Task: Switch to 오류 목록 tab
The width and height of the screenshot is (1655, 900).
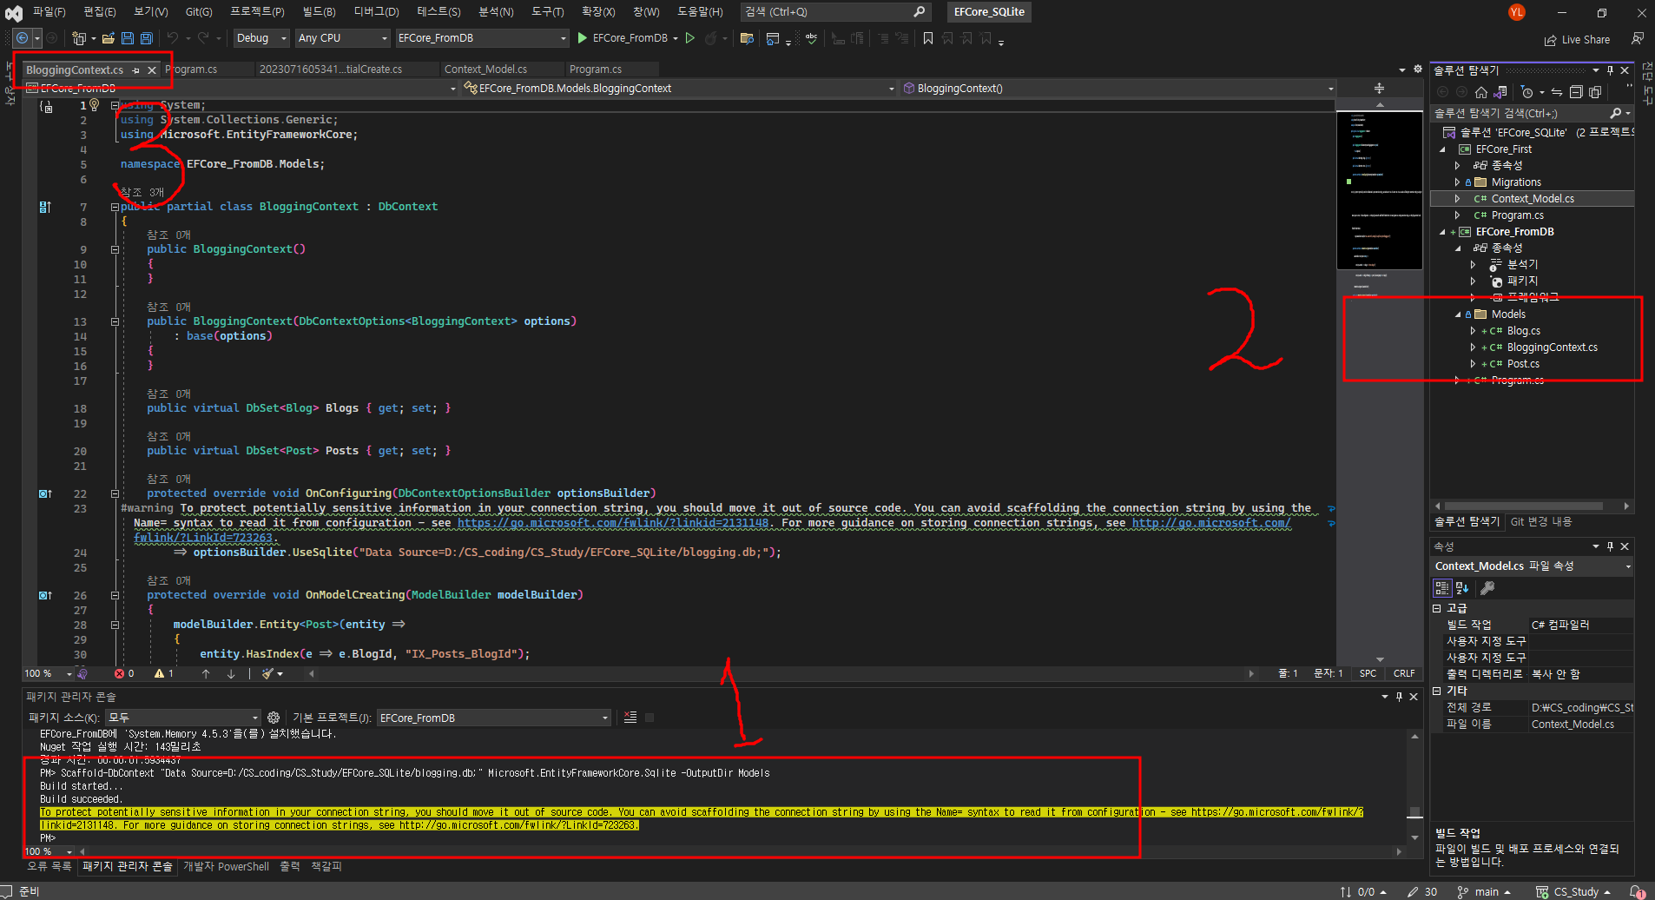Action: 49,866
